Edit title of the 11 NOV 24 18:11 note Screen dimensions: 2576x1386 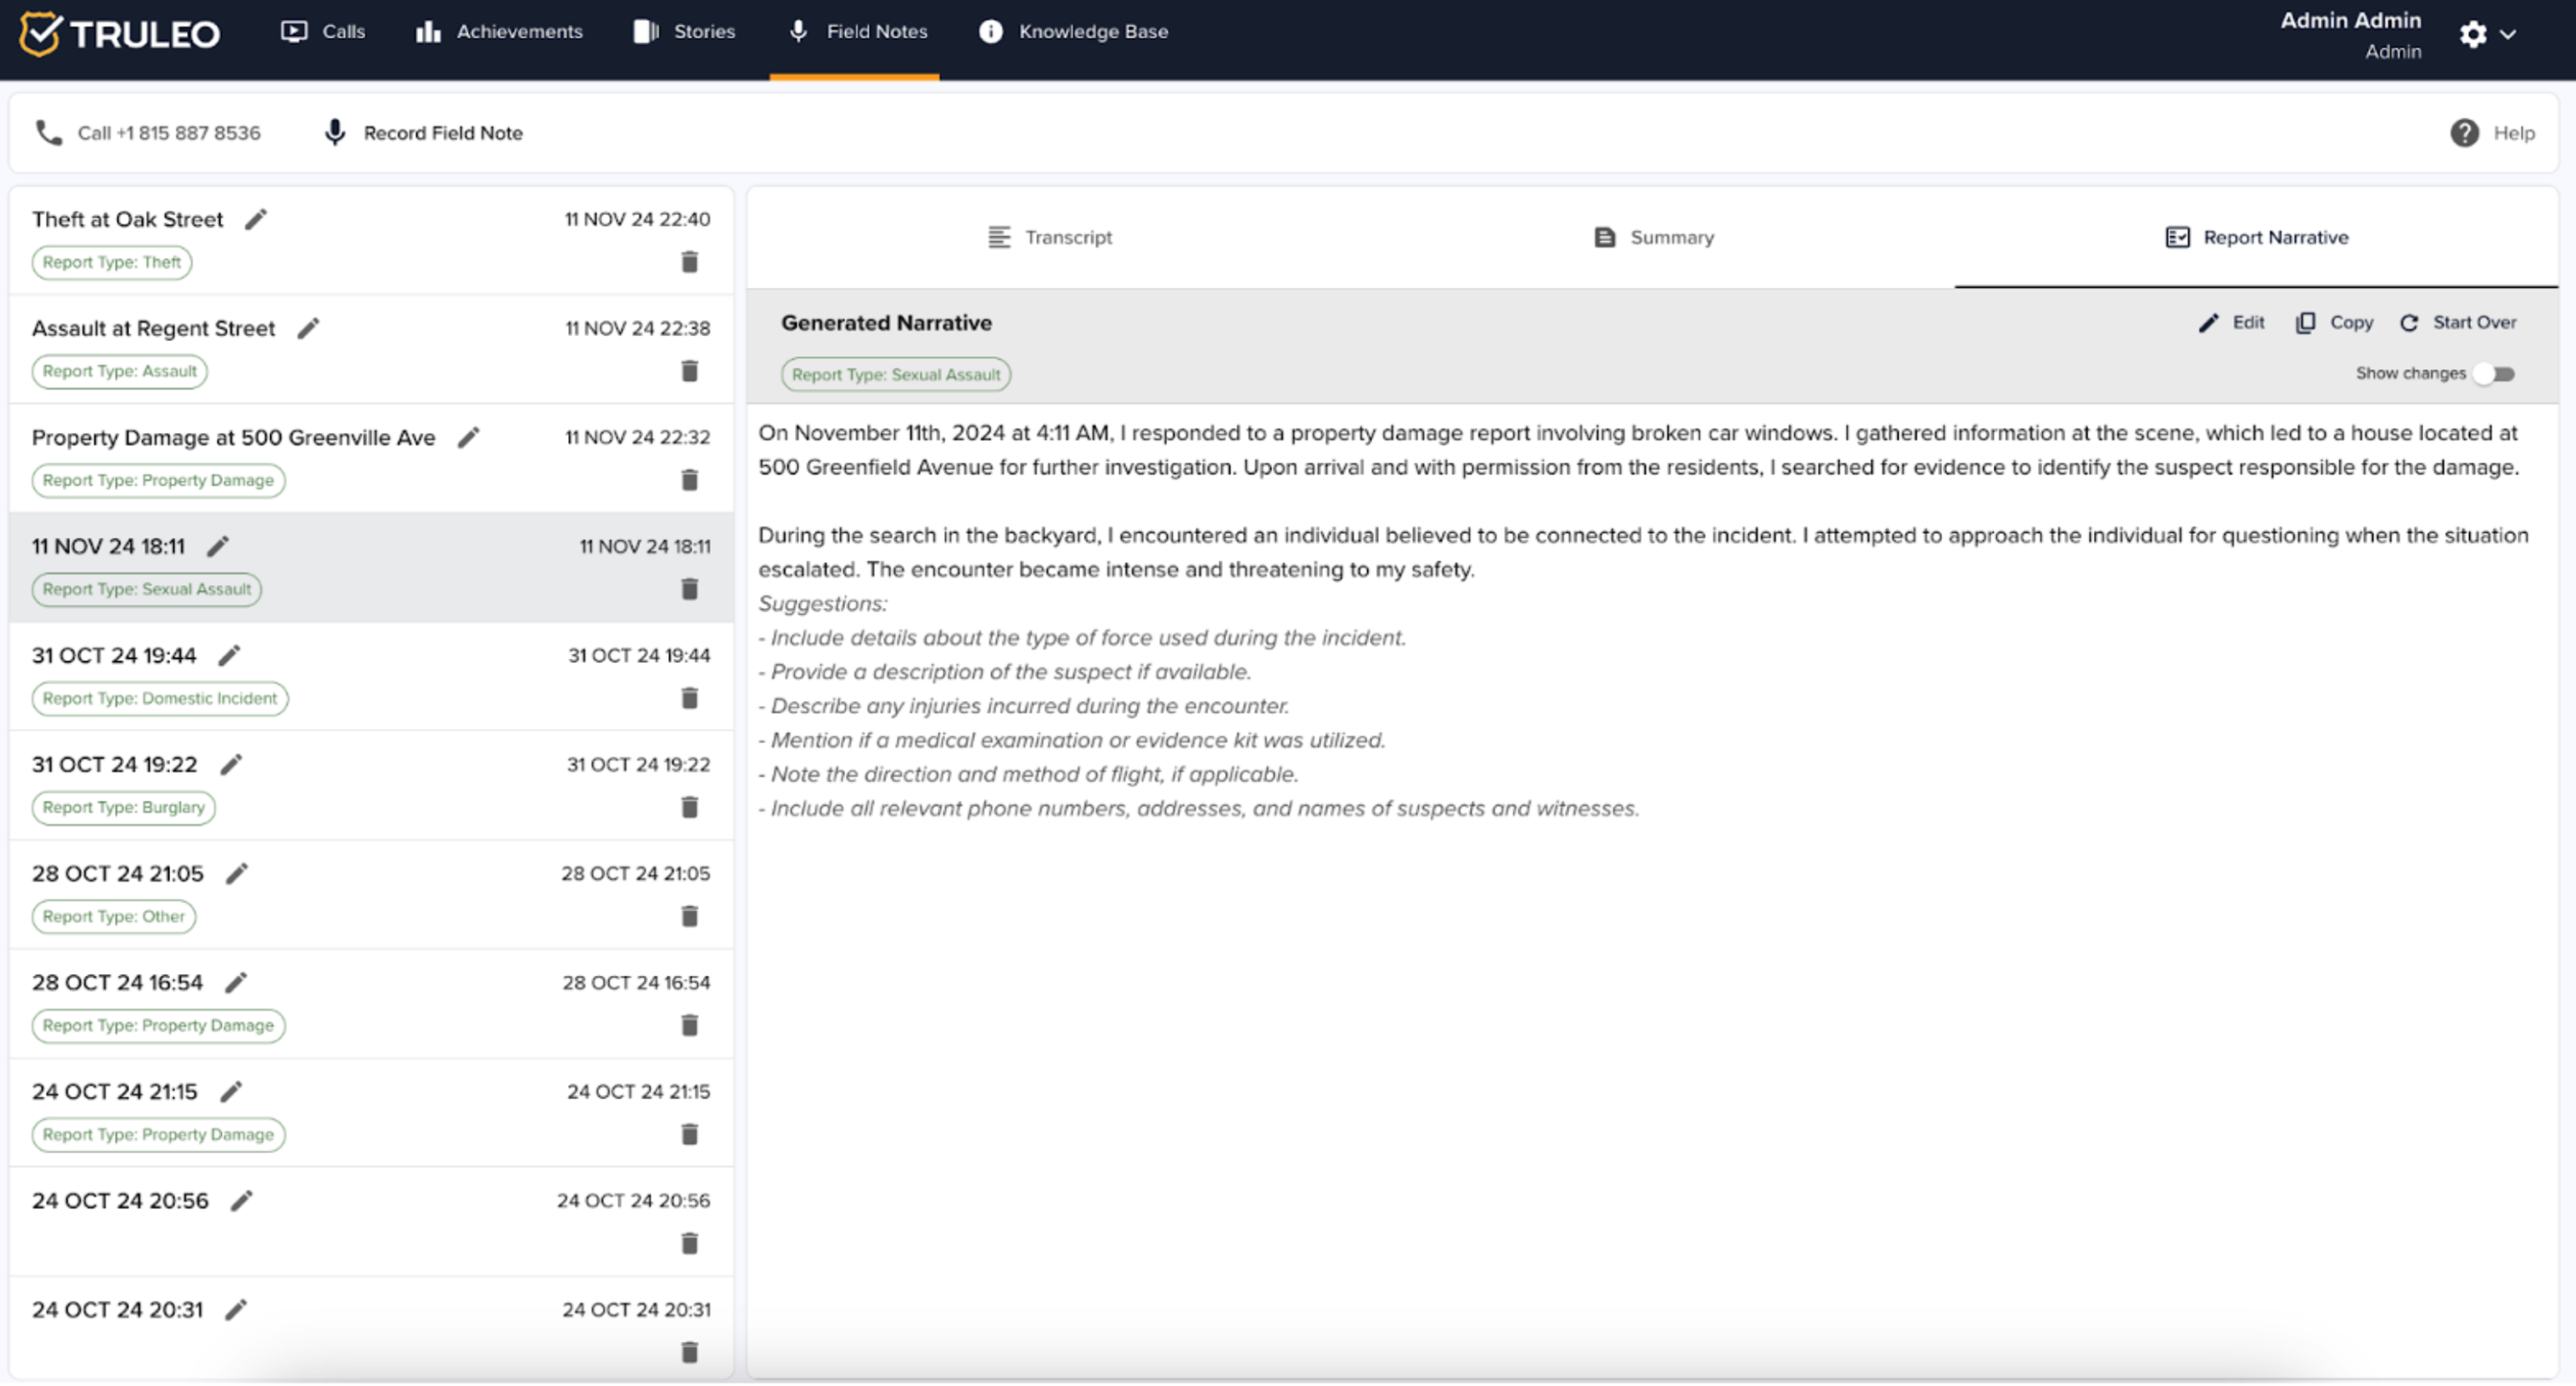[218, 546]
